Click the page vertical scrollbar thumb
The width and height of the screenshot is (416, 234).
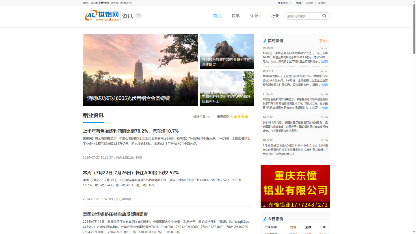[414, 29]
